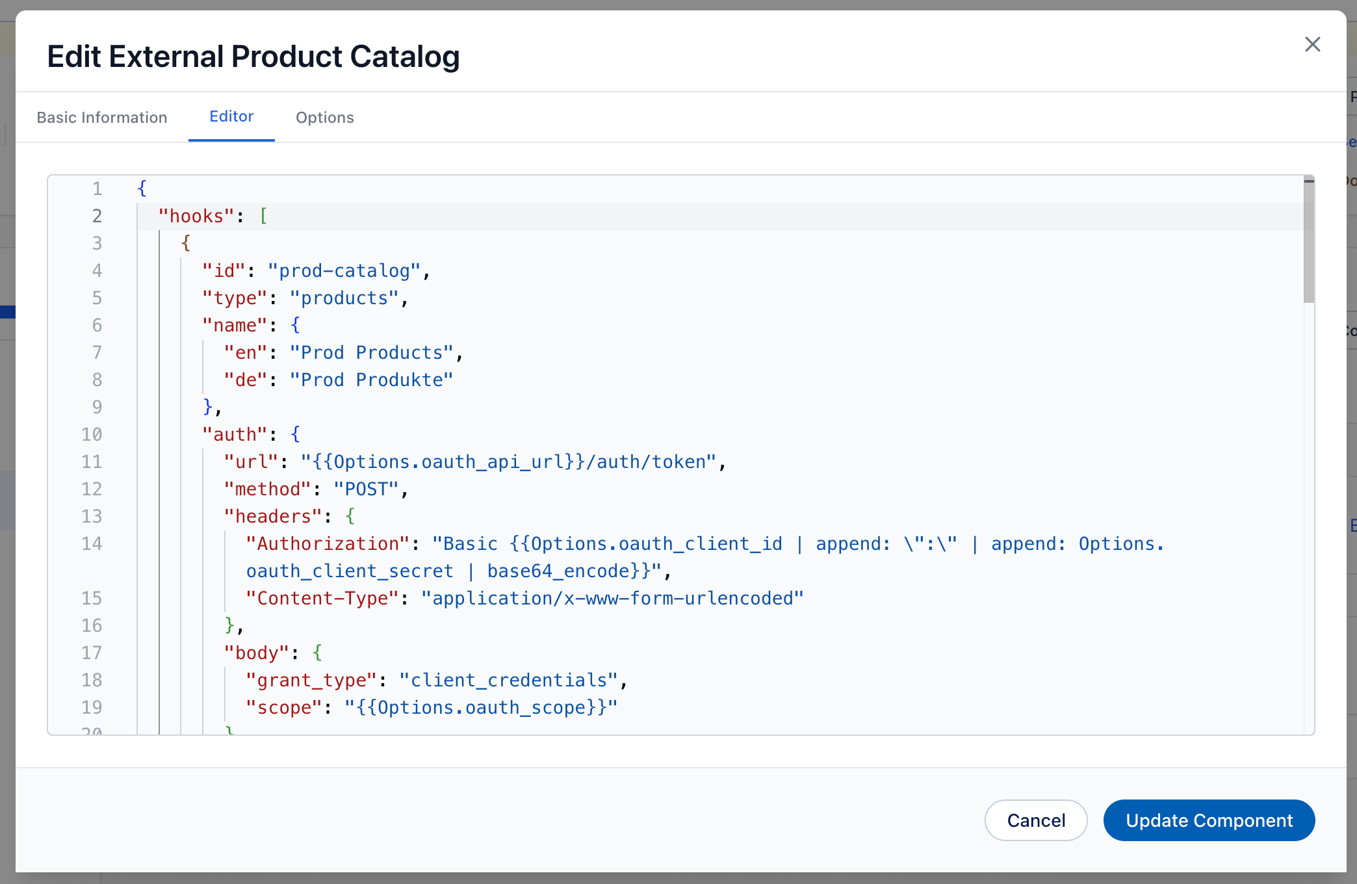
Task: Close the Edit External Product Catalog dialog
Action: (1312, 44)
